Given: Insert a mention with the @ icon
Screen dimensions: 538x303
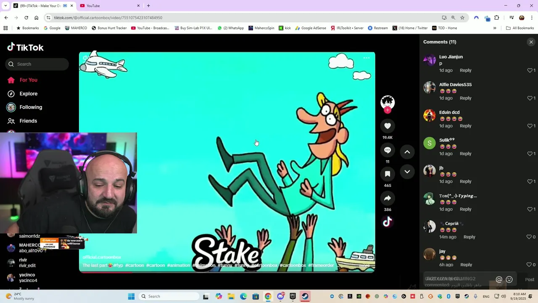Looking at the screenshot, I should (x=499, y=279).
